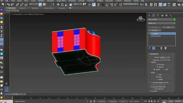Open the Scripting menu

pyautogui.click(x=100, y=1)
